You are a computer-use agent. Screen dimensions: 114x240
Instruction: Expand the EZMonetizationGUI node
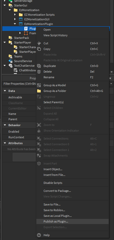[15, 19]
